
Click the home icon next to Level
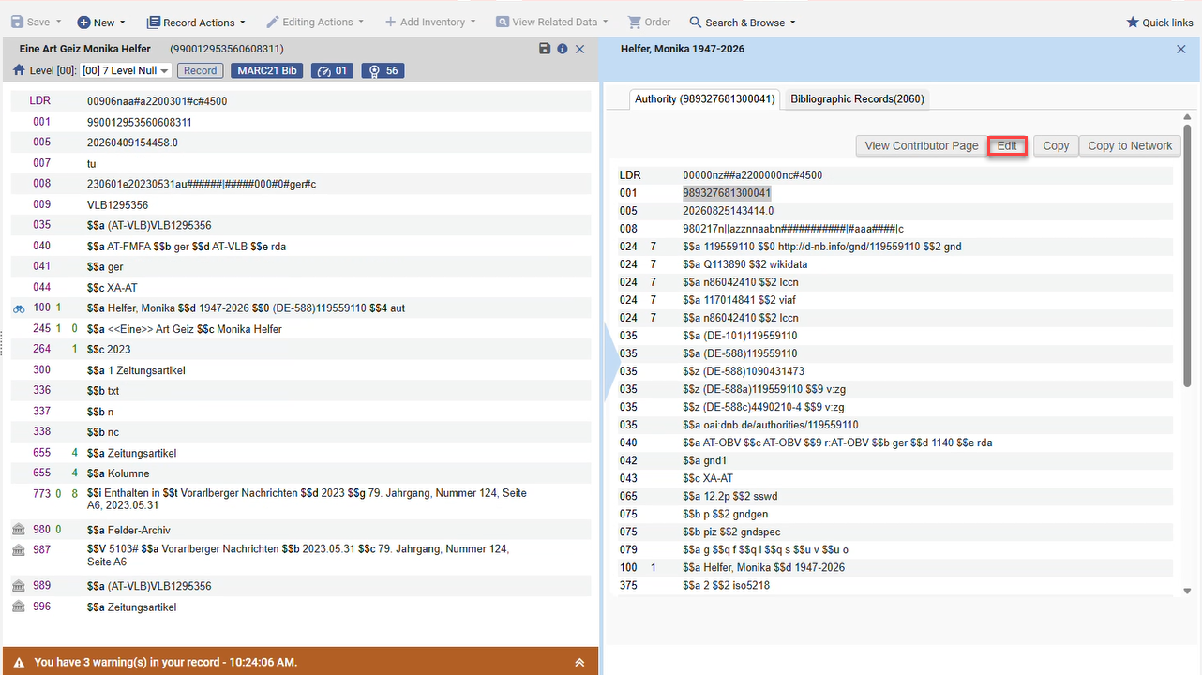(x=19, y=70)
